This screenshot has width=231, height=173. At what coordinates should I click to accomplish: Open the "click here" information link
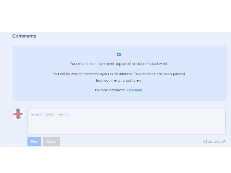coord(134,90)
